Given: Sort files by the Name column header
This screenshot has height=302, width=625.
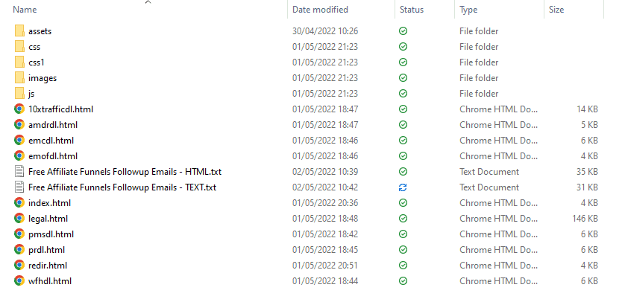Looking at the screenshot, I should point(25,10).
